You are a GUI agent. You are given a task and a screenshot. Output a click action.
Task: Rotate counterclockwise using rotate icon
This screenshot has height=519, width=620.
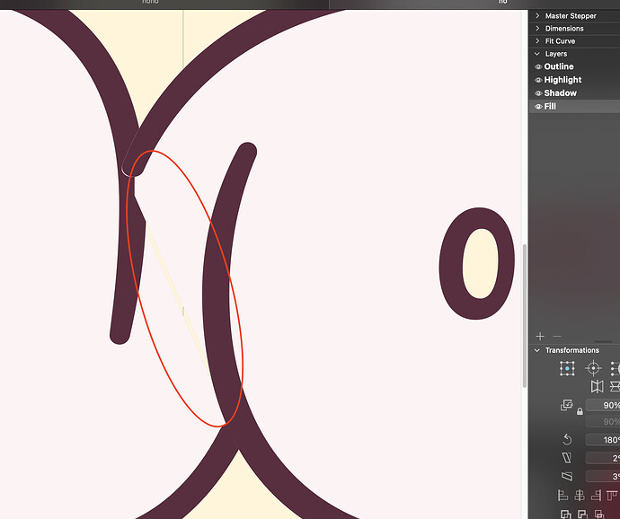(x=567, y=440)
